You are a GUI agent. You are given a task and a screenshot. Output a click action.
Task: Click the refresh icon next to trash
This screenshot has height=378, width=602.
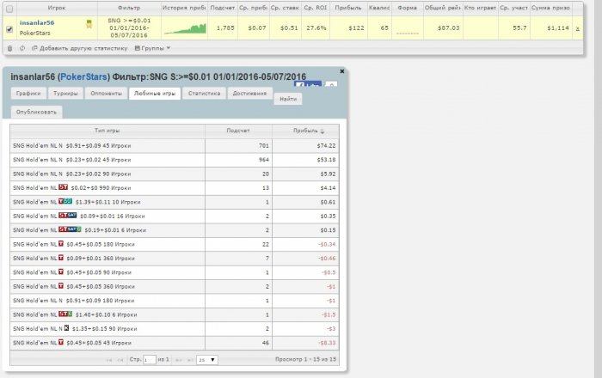22,48
